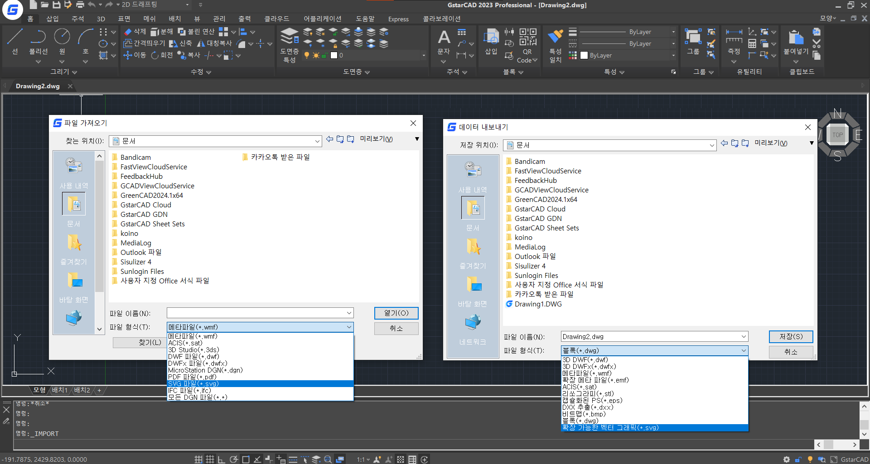Click the Measure (측정) tool
The width and height of the screenshot is (870, 464).
[734, 42]
